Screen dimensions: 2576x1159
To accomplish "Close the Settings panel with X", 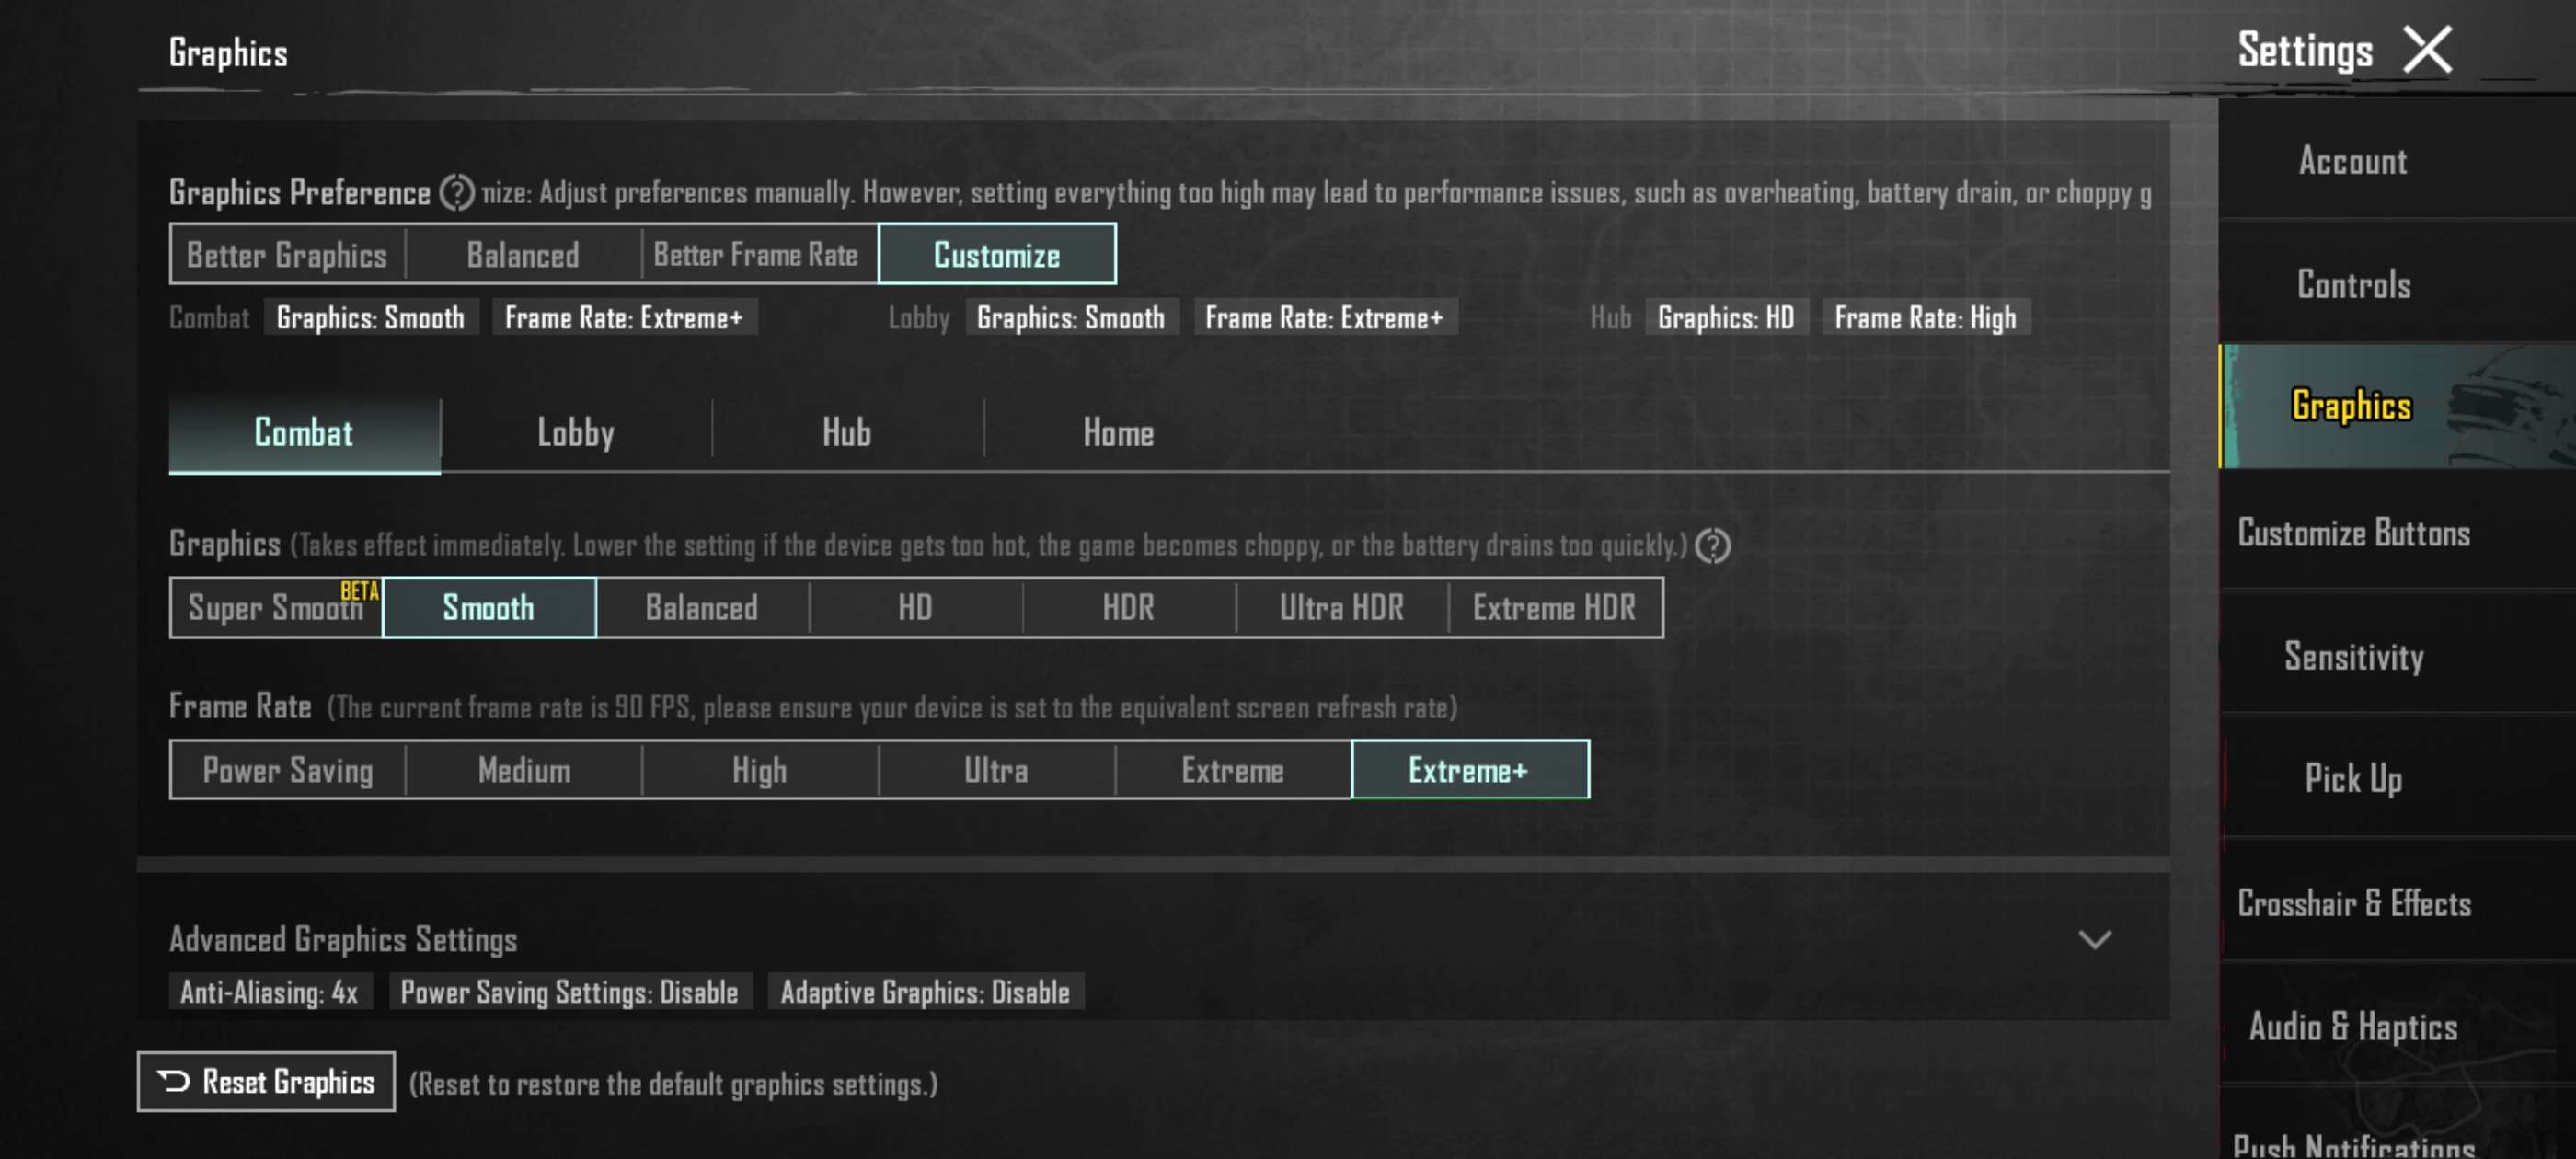I will (2427, 50).
